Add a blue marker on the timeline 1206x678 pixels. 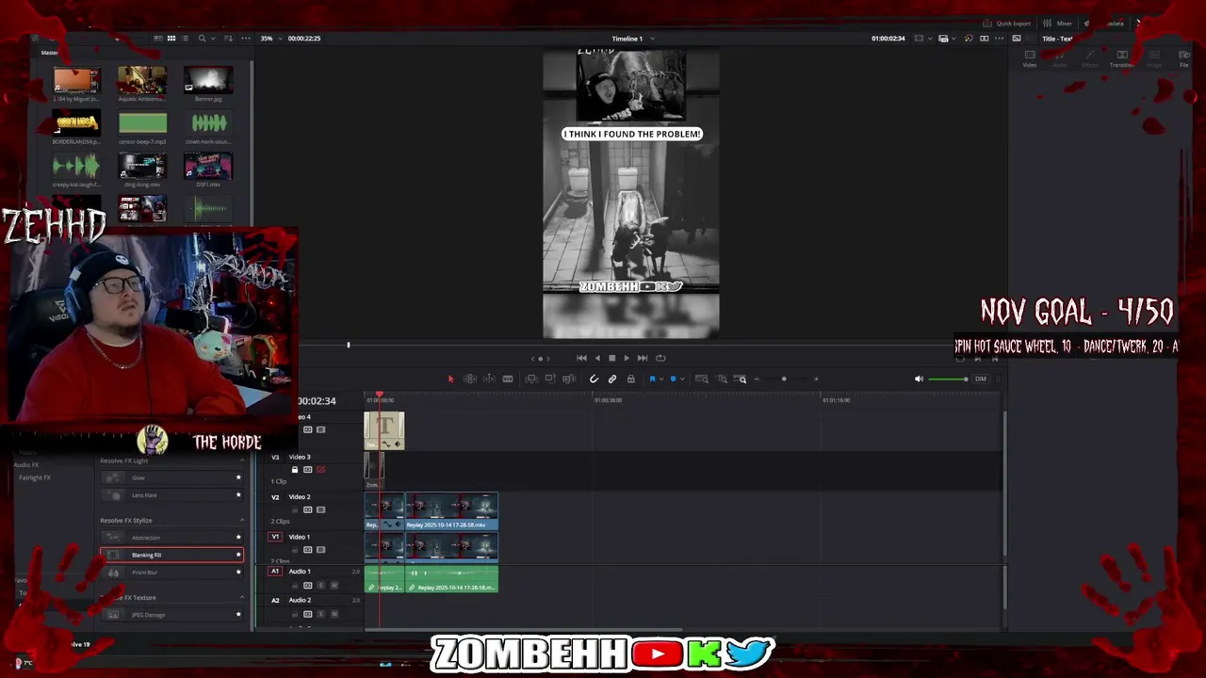coord(673,379)
